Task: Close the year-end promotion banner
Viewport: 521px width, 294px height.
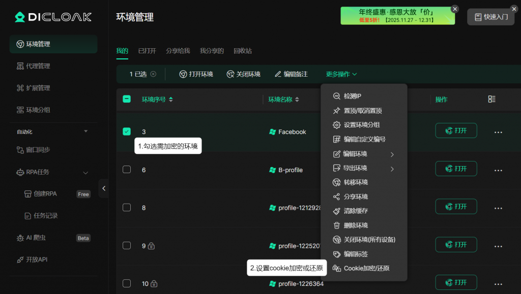Action: pyautogui.click(x=455, y=9)
